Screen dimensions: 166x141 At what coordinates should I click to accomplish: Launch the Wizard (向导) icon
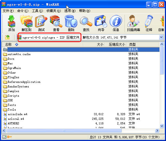tap(101, 21)
